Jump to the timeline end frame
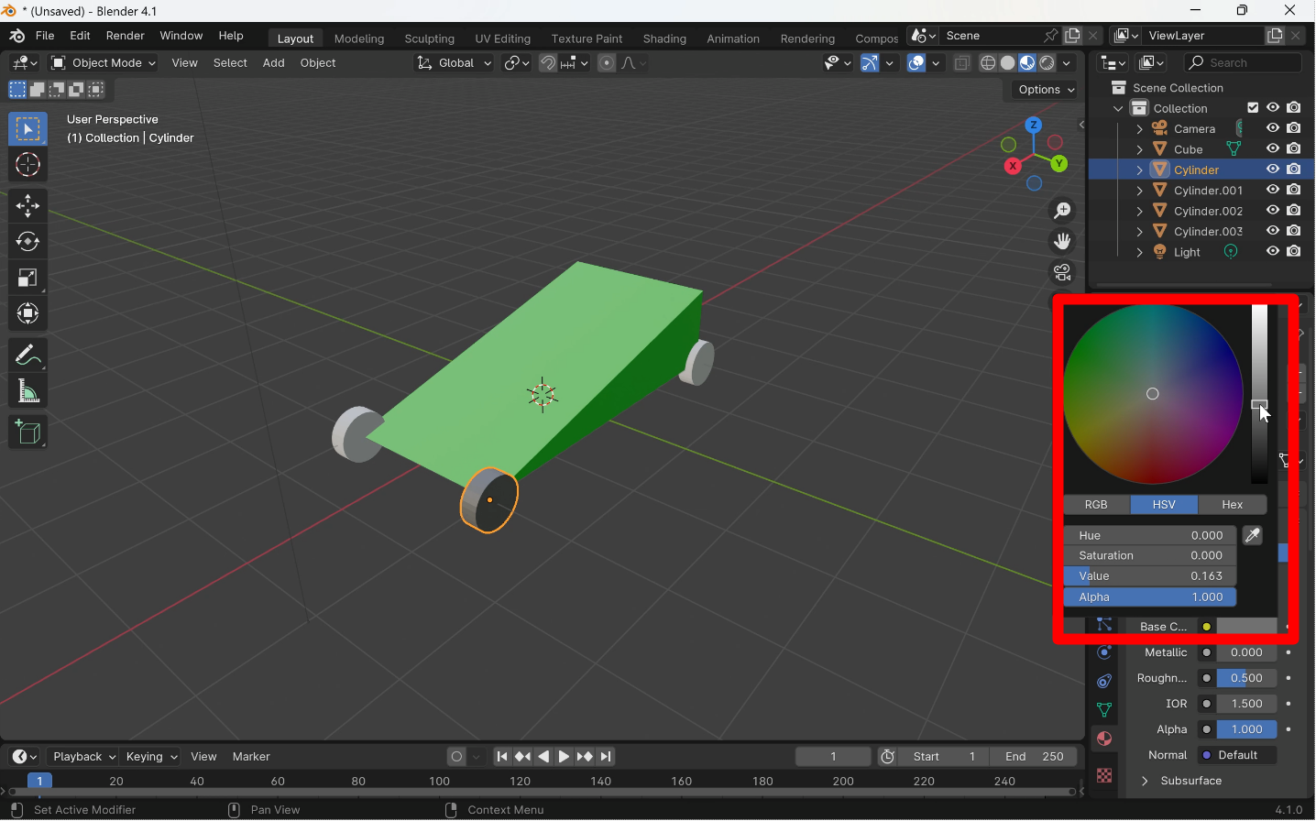The width and height of the screenshot is (1316, 821). point(606,757)
